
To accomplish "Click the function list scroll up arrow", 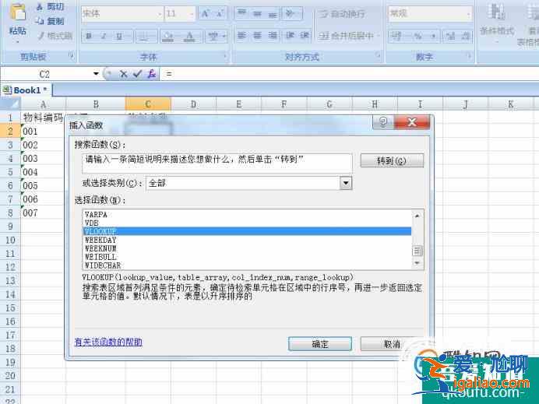I will click(417, 216).
